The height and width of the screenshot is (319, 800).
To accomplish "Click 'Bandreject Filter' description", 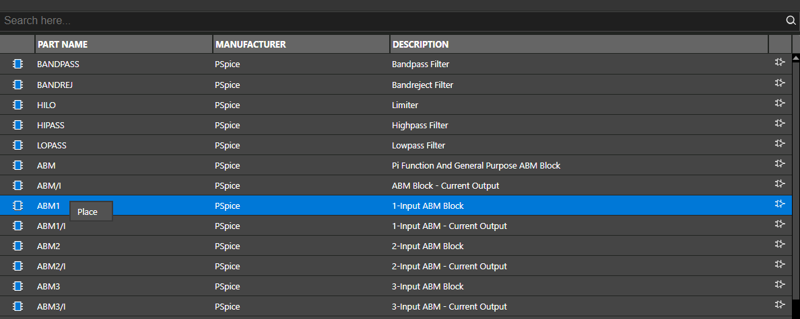I will click(422, 85).
